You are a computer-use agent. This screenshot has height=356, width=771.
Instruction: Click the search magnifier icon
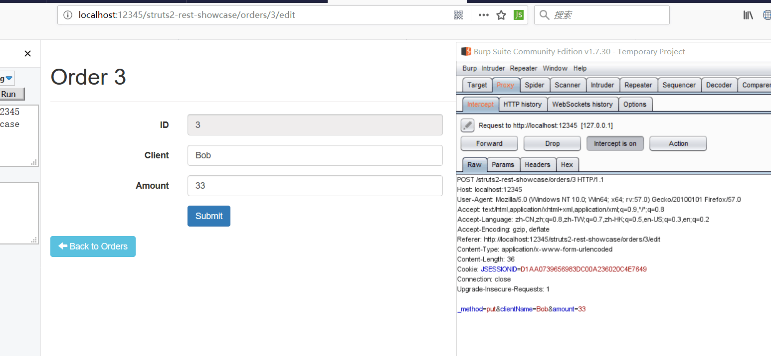click(545, 15)
